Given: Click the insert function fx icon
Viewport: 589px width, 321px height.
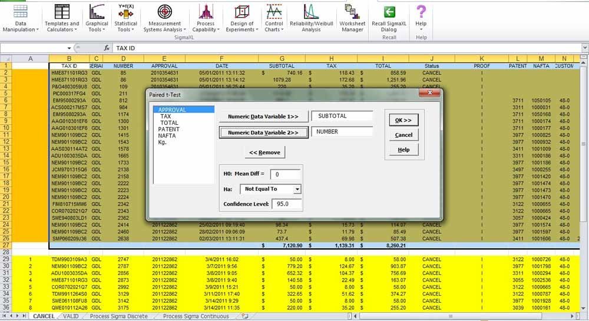Looking at the screenshot, I should click(x=107, y=48).
